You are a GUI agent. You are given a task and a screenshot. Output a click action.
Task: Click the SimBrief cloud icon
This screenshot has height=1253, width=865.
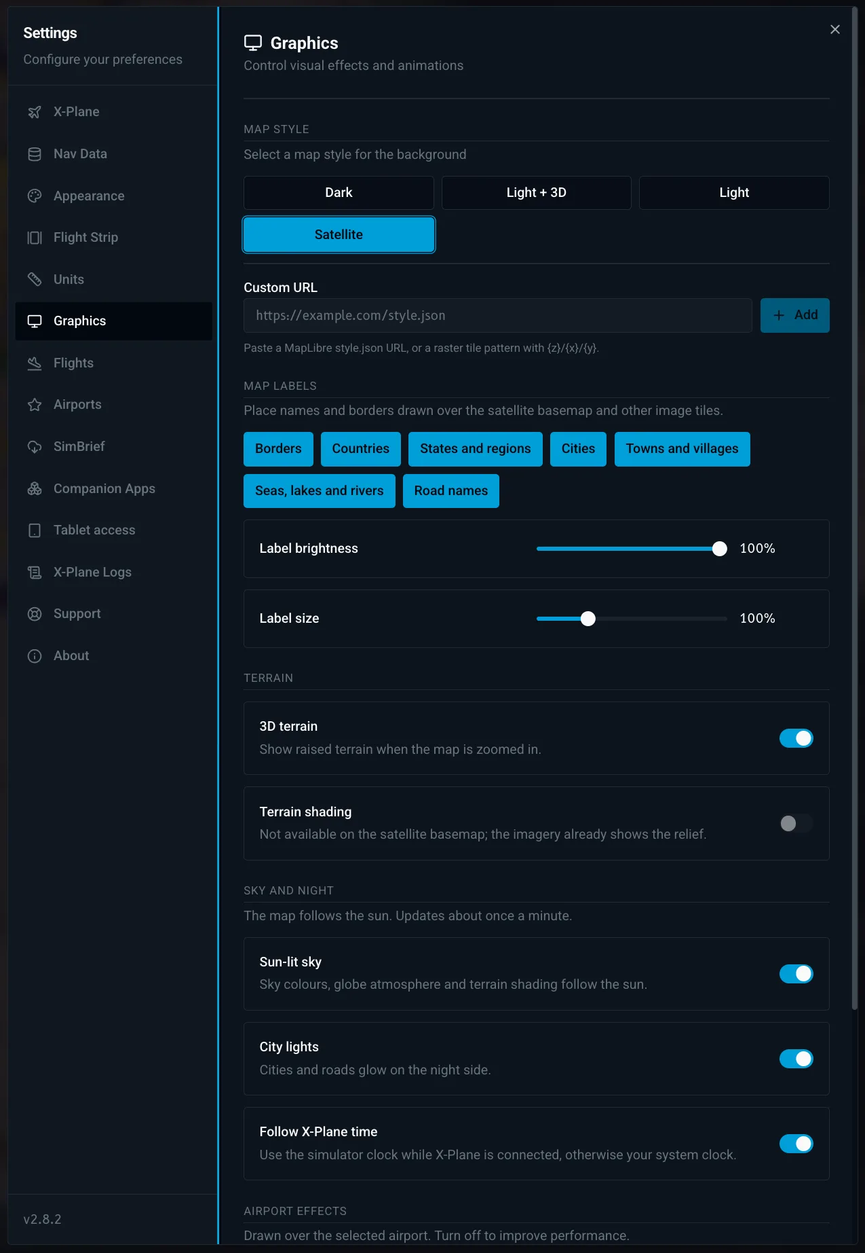[35, 447]
